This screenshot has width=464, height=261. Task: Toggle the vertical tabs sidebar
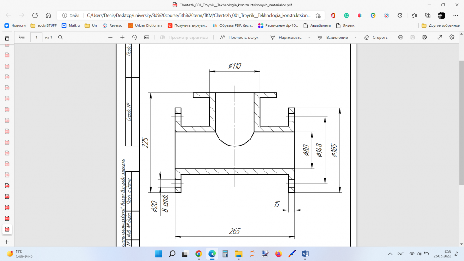coord(6,38)
